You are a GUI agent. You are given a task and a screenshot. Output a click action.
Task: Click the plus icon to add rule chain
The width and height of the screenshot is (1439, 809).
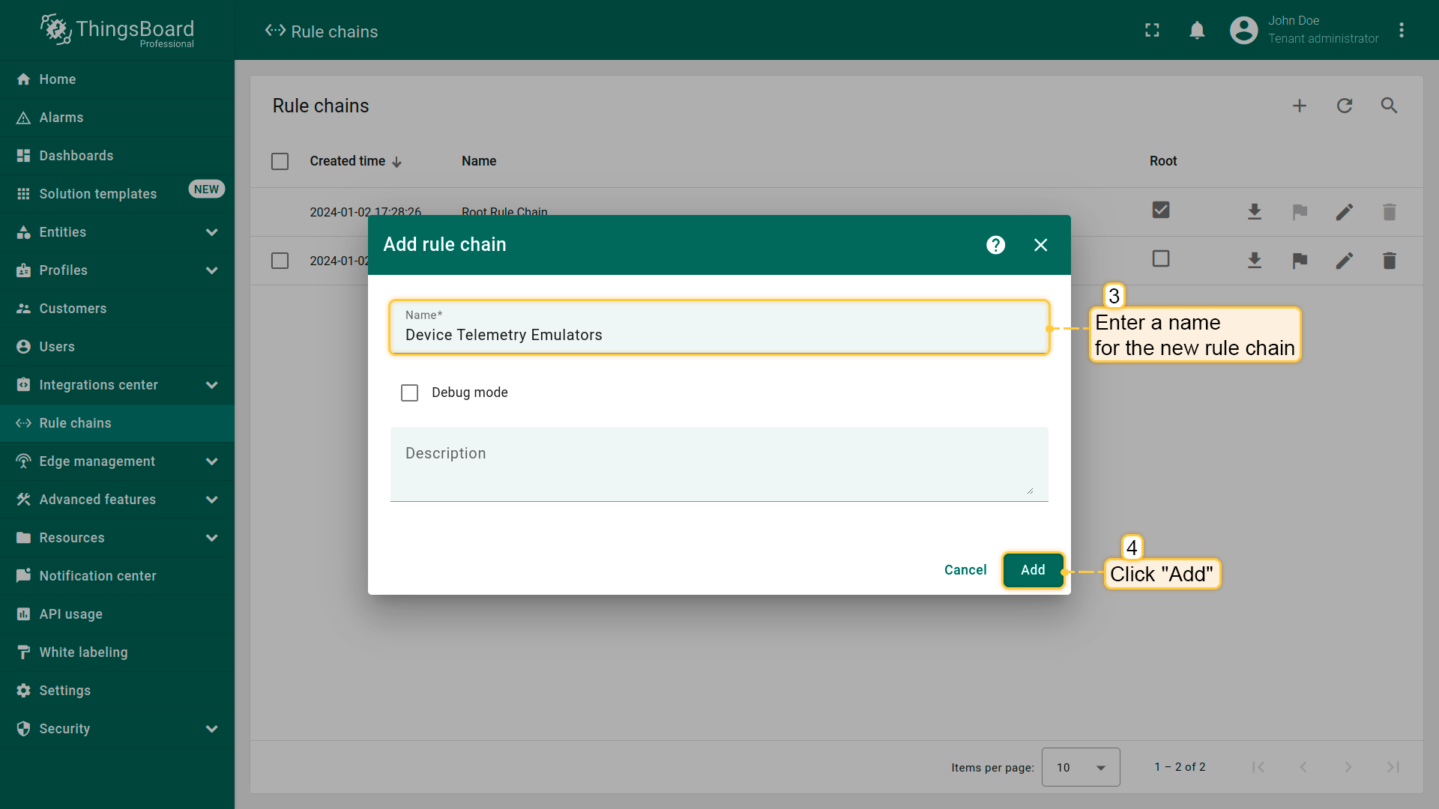click(x=1300, y=106)
